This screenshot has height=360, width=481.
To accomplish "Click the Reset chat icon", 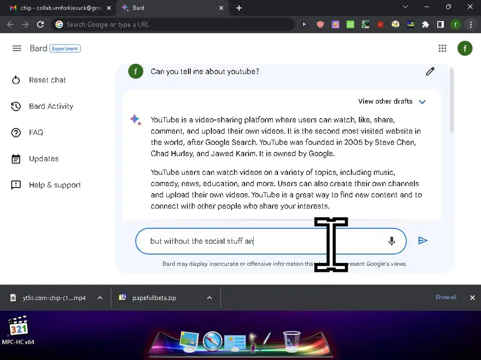I will [16, 80].
